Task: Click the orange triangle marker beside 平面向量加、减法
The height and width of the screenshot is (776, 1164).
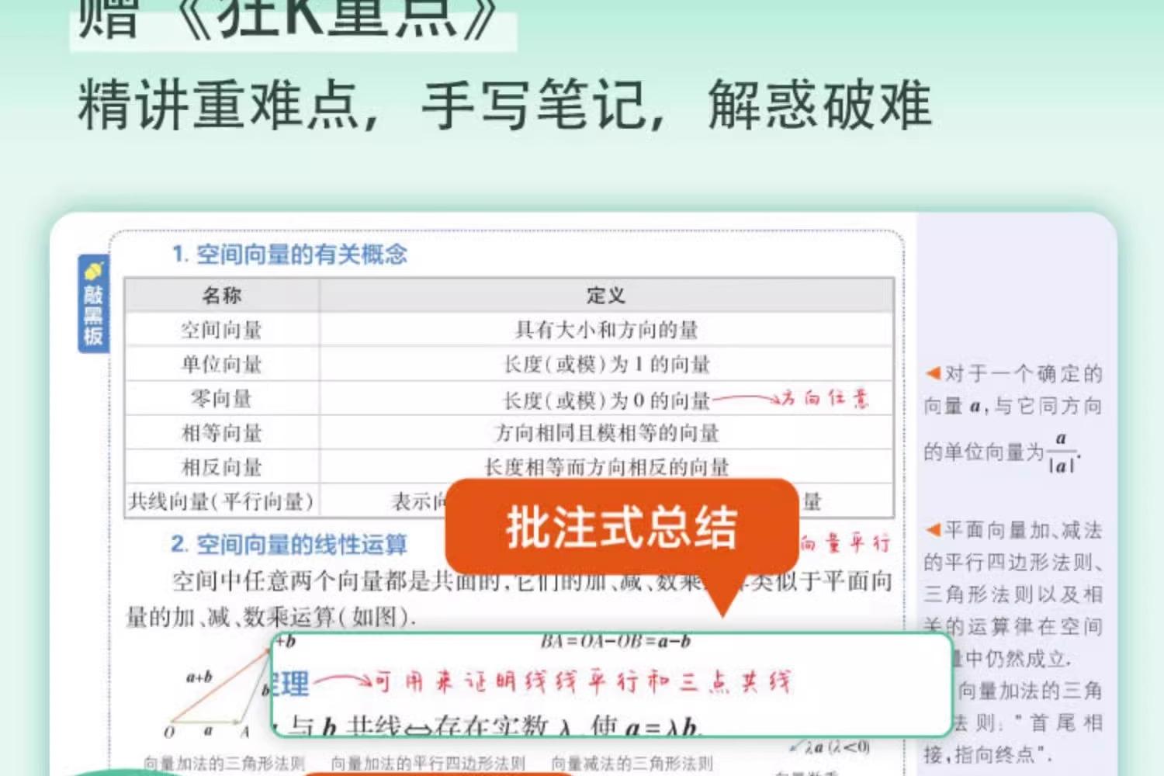Action: click(x=933, y=530)
